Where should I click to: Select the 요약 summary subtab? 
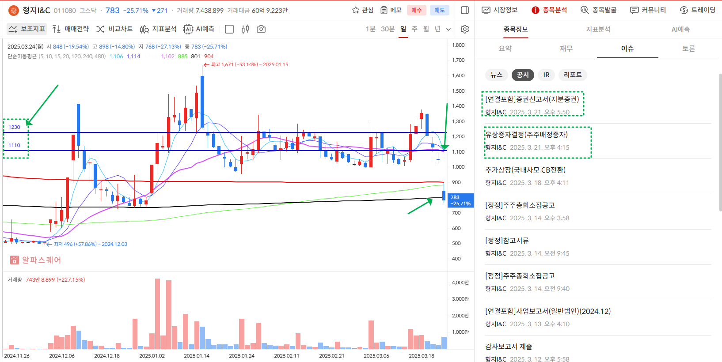[505, 49]
